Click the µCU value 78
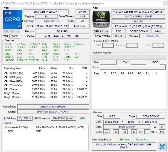Viewport: 168px width, 152px height. coord(82,21)
